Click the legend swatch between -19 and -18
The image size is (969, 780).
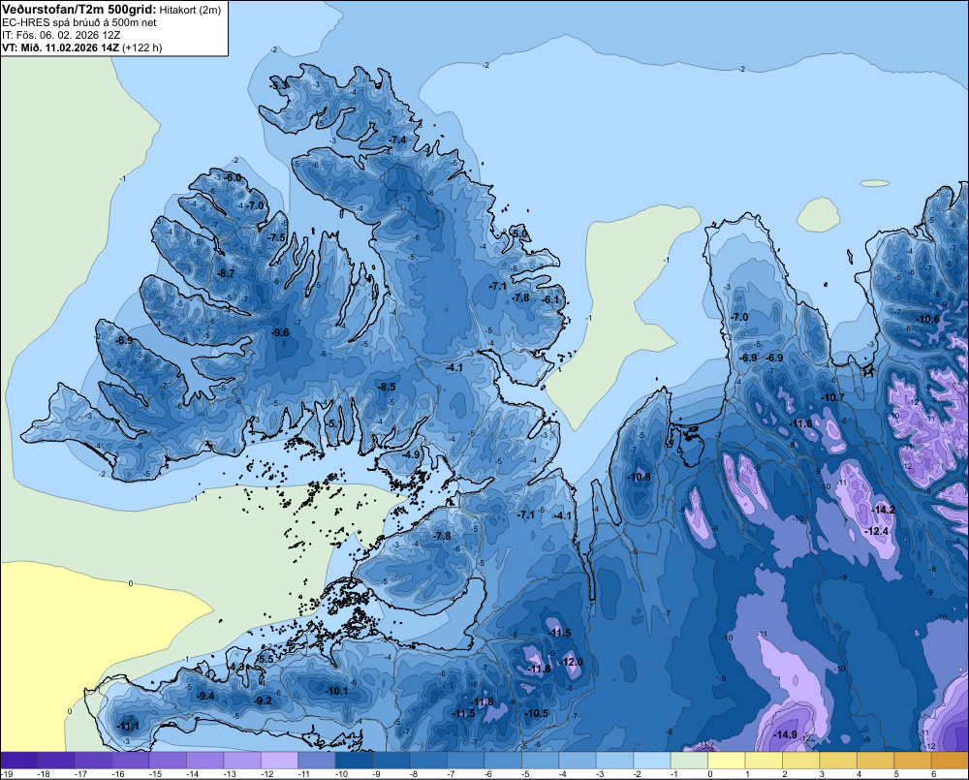19,761
